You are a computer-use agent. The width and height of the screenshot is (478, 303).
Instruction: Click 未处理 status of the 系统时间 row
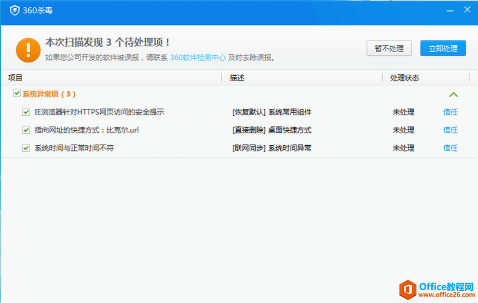(403, 148)
